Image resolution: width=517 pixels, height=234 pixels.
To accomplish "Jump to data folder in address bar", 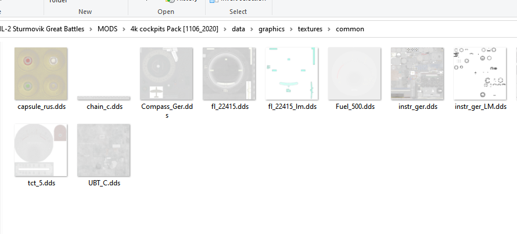I will [238, 29].
